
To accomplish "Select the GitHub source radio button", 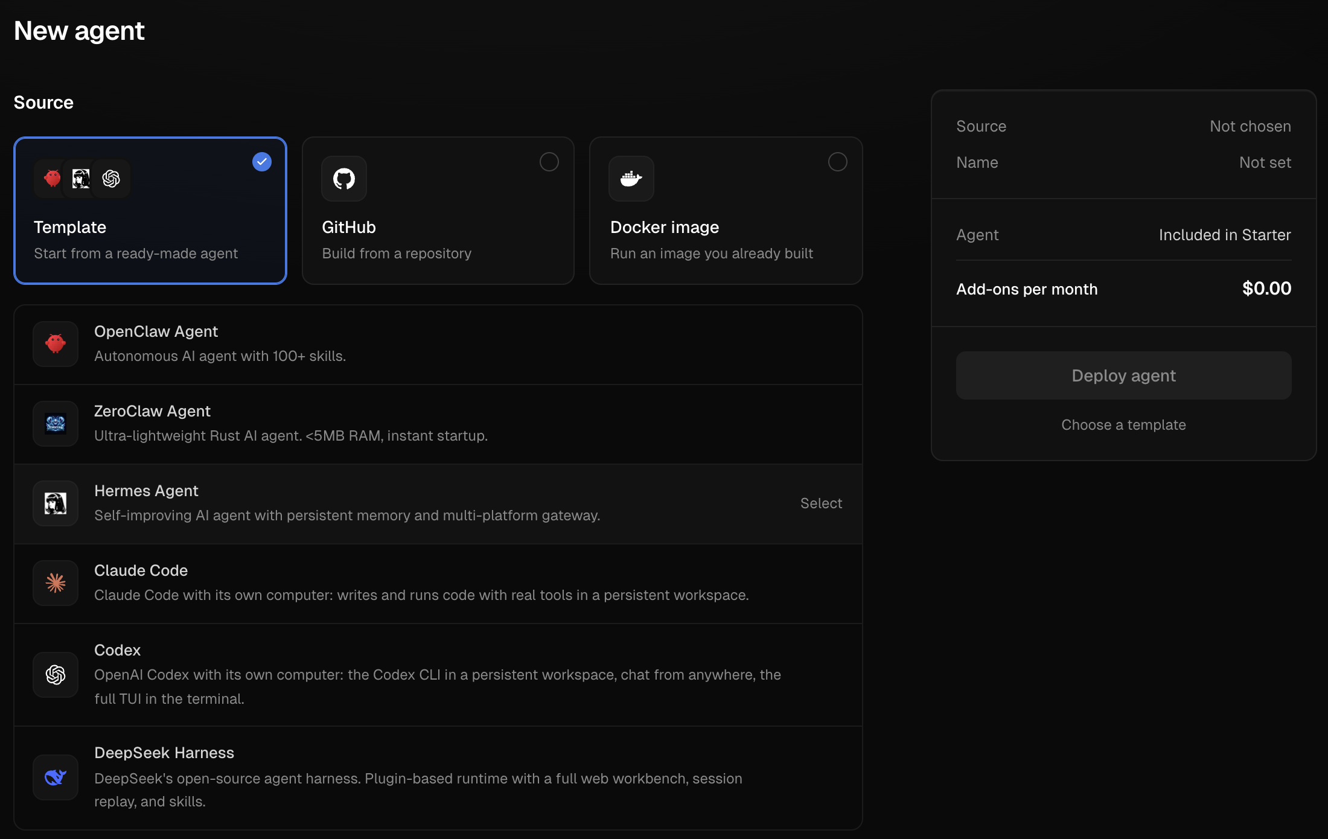I will (549, 162).
